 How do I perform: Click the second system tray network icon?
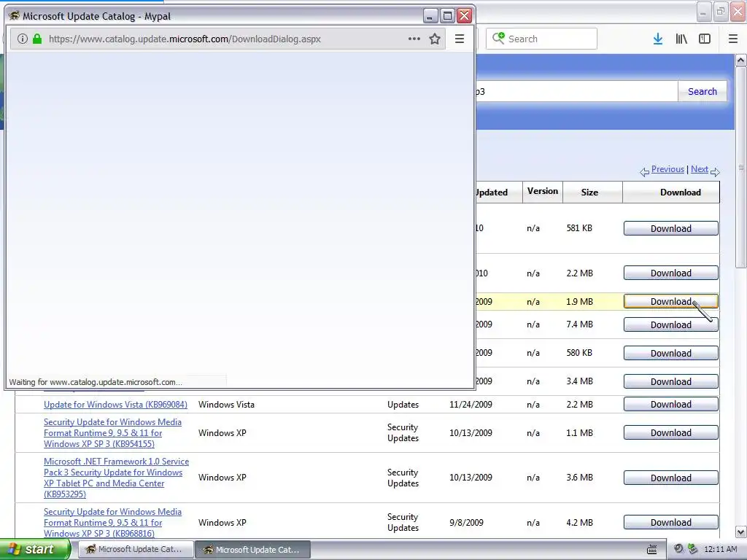692,549
